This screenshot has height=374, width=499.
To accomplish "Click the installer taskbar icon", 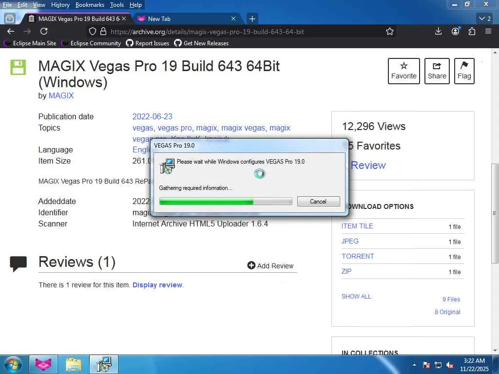I will pos(104,364).
